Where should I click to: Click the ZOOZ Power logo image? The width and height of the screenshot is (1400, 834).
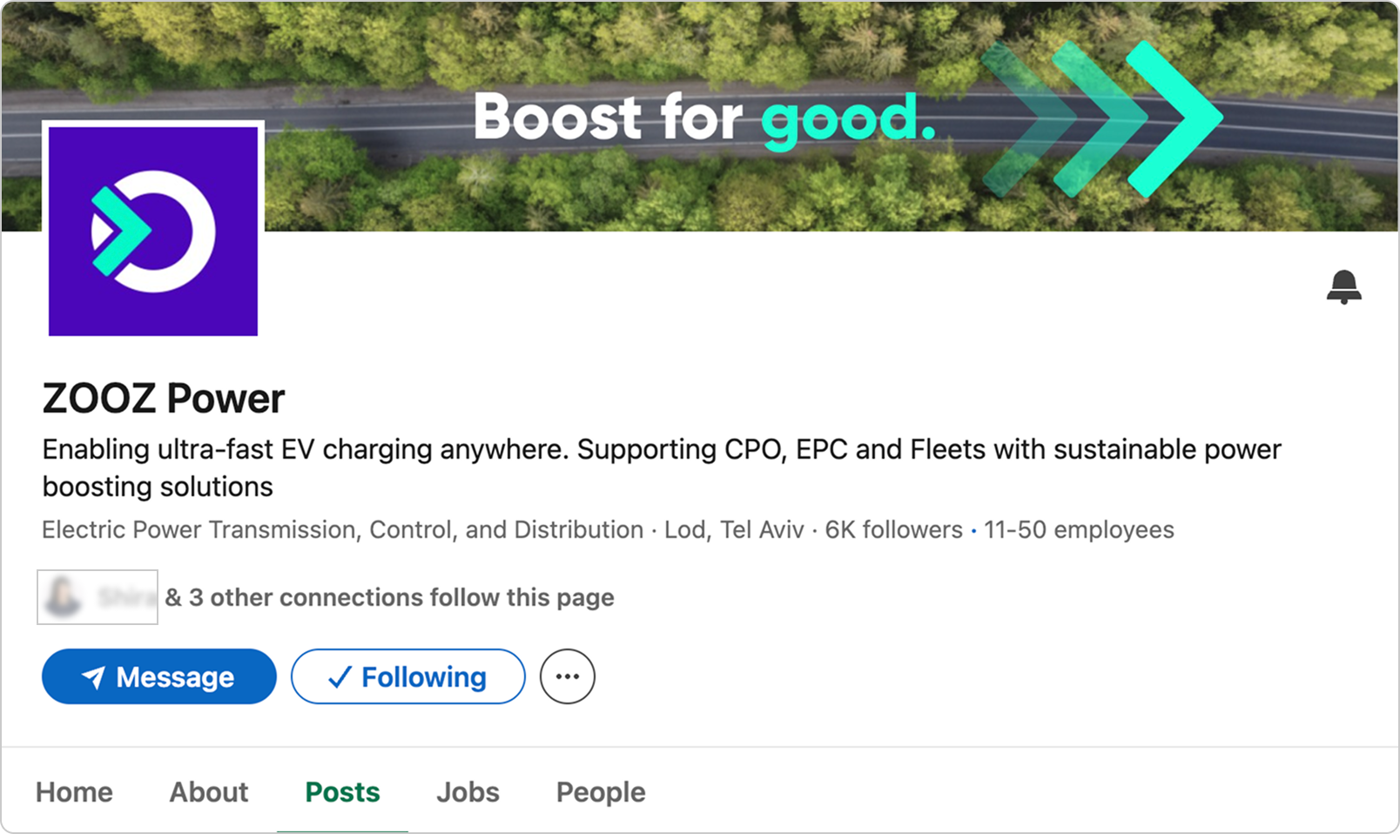tap(153, 231)
